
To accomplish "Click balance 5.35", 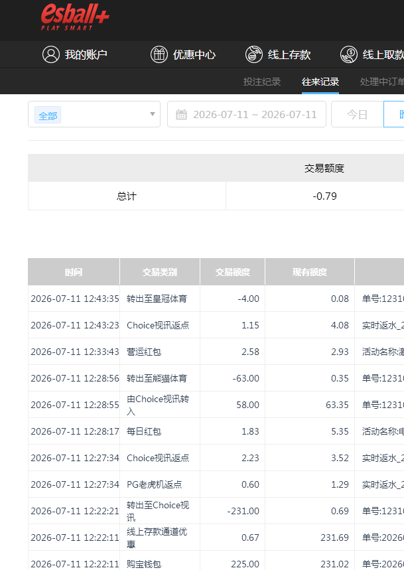I will (x=340, y=431).
